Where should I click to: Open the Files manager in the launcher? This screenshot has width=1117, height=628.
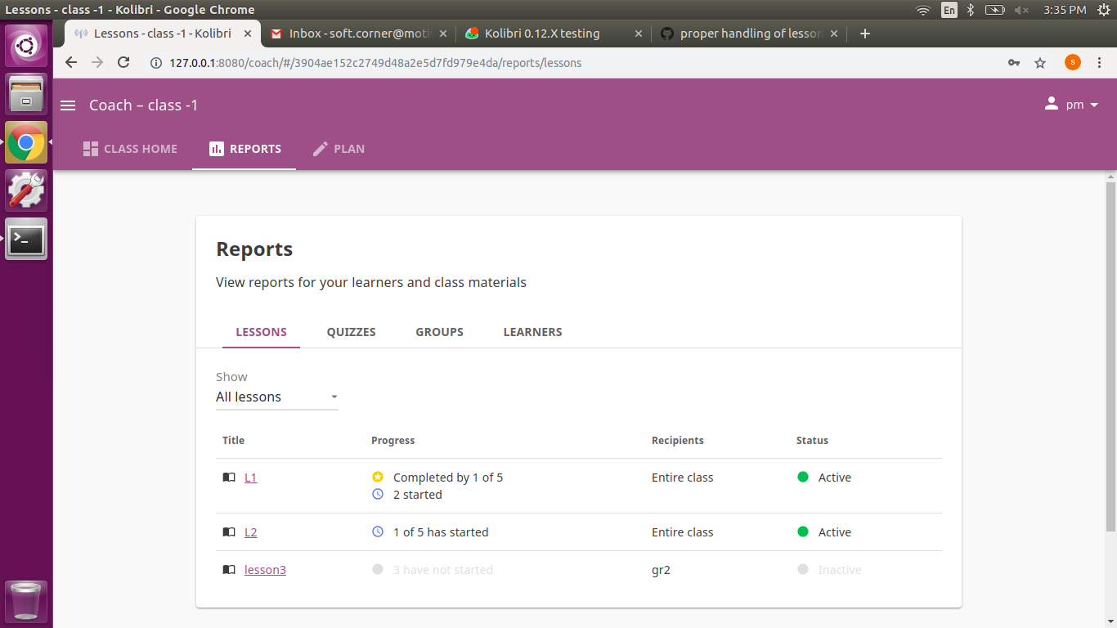point(26,94)
